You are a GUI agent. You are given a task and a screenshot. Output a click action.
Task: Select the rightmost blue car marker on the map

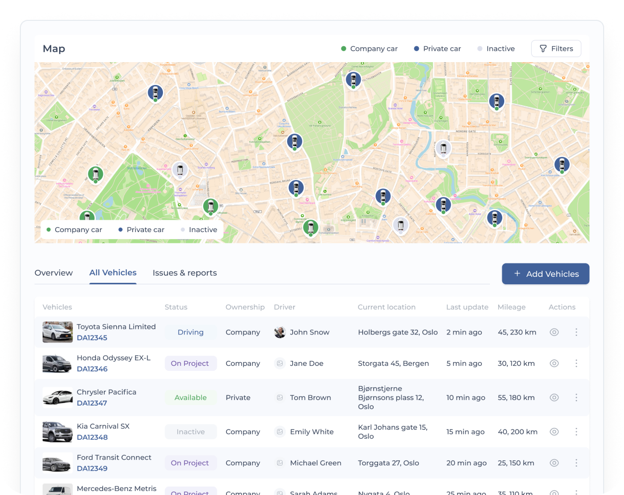pos(562,164)
